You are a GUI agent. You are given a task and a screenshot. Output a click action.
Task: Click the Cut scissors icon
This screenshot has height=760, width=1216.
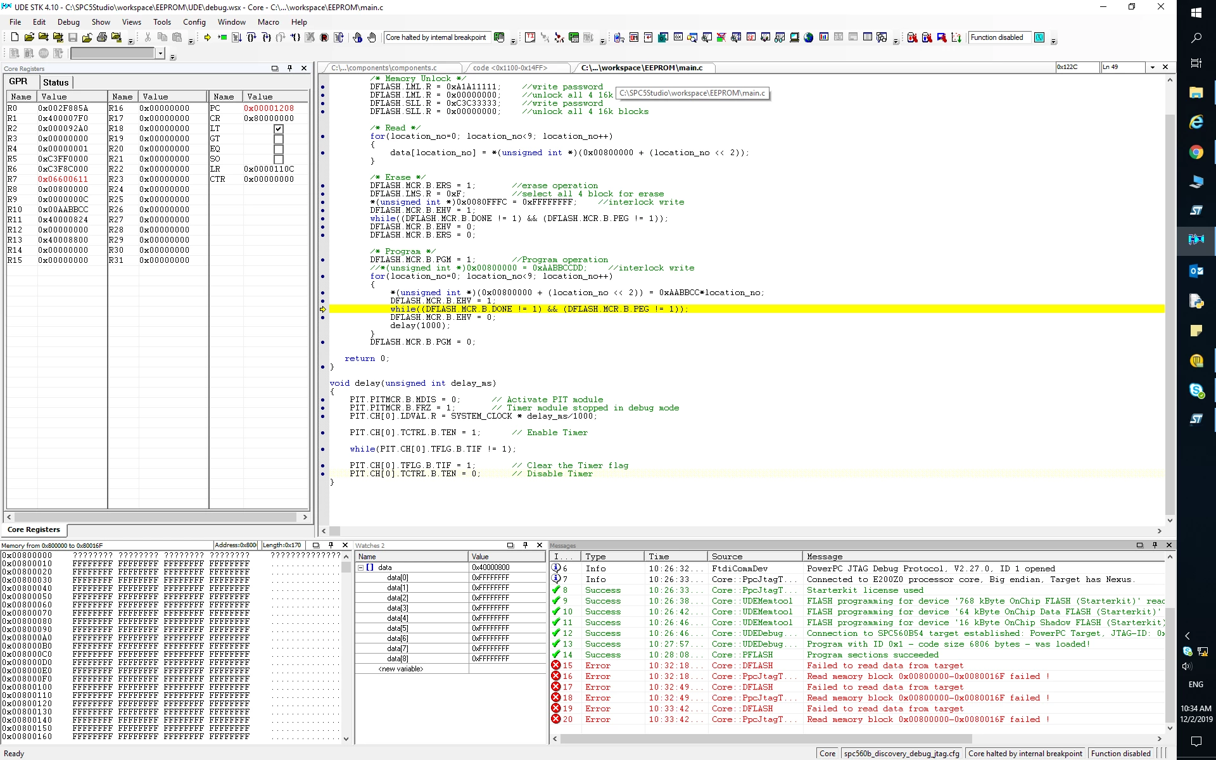pos(148,37)
